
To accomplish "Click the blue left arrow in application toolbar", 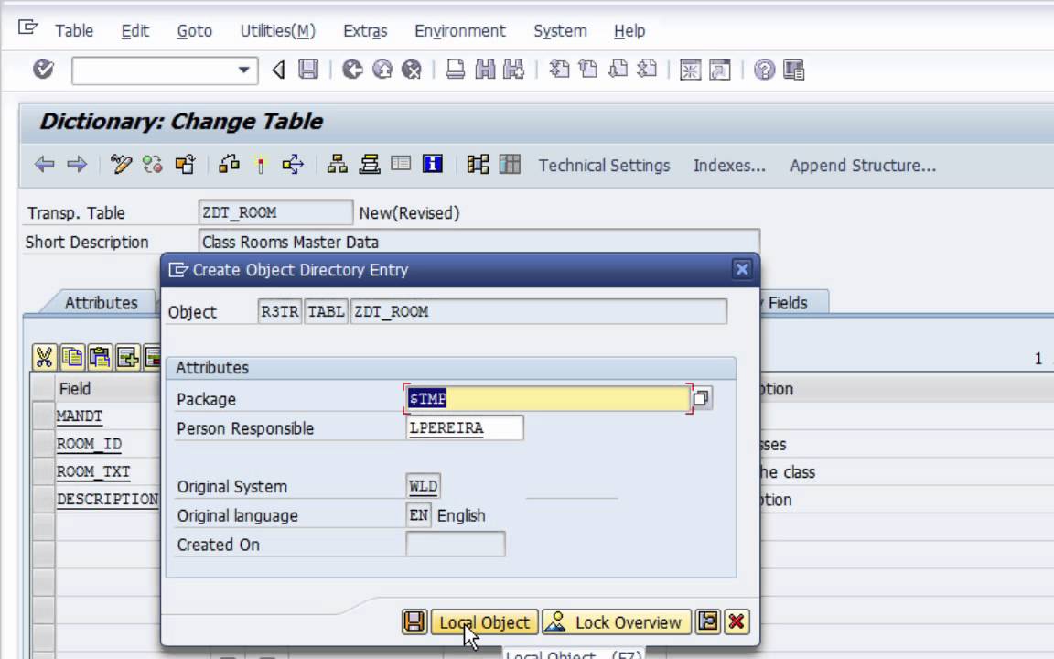I will point(44,164).
